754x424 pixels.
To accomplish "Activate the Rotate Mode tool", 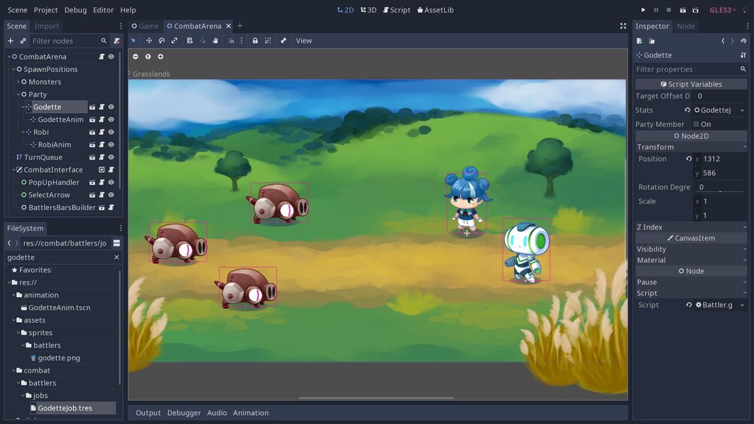I will (161, 40).
